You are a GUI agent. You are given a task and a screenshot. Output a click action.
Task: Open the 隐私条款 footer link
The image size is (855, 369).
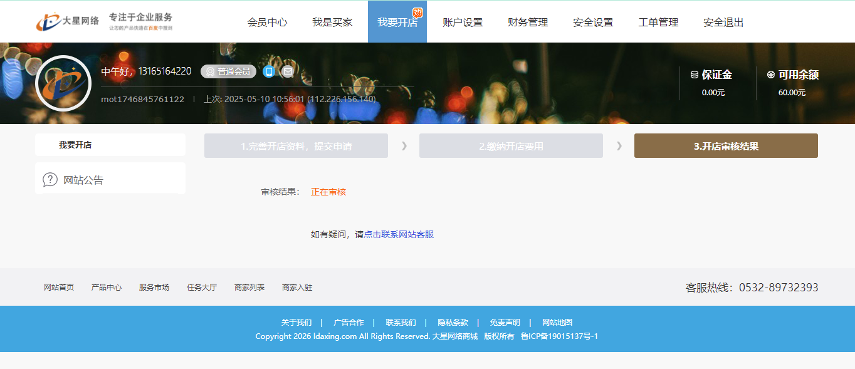click(x=453, y=323)
